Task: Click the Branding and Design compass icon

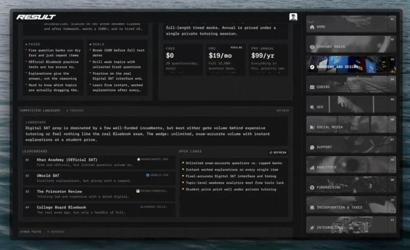Action: (312, 67)
